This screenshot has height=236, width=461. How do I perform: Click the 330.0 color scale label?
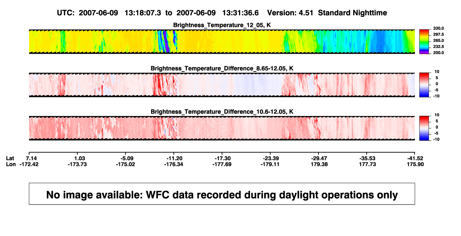(438, 28)
